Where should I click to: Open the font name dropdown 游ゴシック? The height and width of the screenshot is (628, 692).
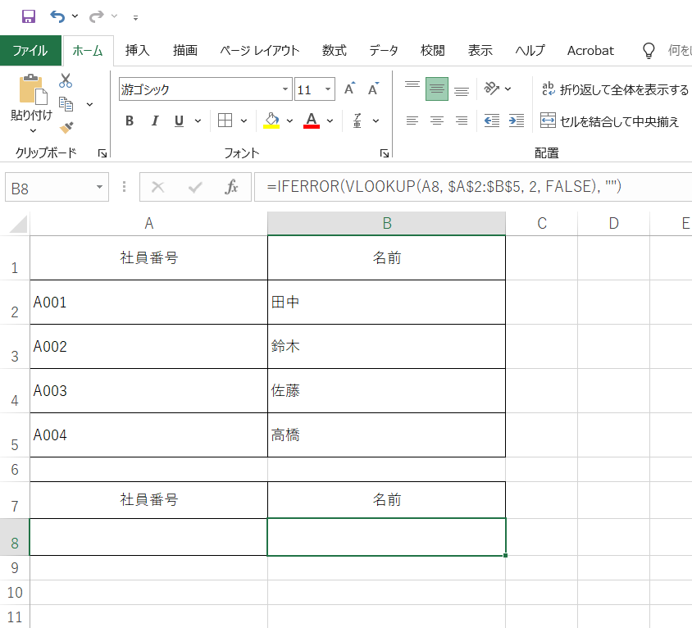(285, 89)
